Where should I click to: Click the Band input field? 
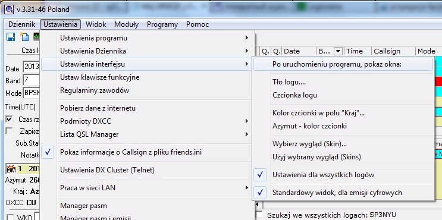(x=32, y=80)
